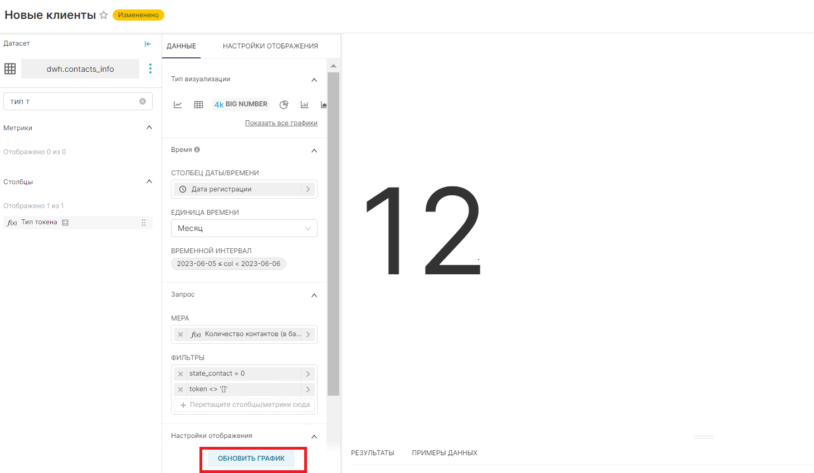Open the dataset three-dot options menu
Screen dimensions: 814x473
(x=150, y=68)
